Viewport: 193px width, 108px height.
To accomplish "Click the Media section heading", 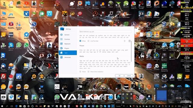I will tap(82, 56).
